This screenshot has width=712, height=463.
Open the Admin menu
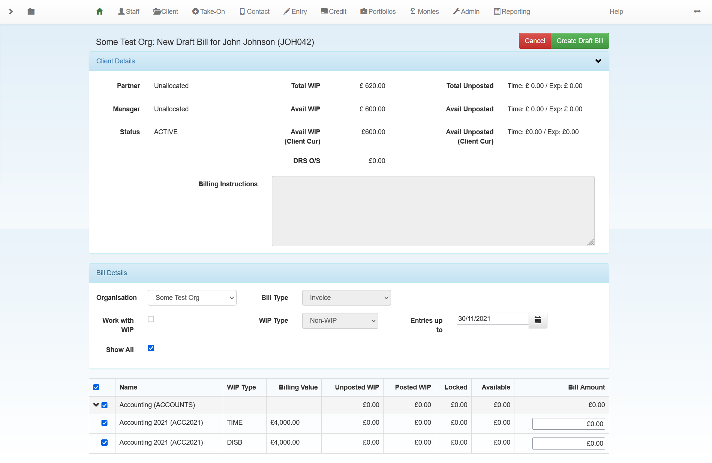[x=466, y=12]
